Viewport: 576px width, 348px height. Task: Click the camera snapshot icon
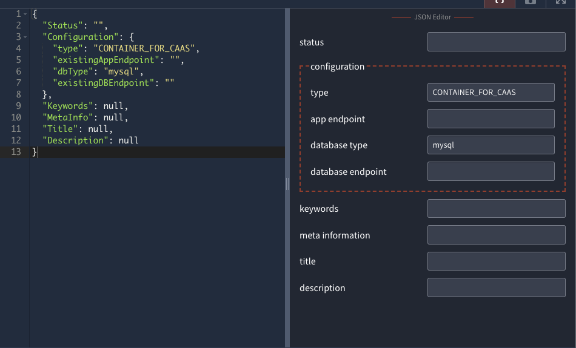[x=530, y=2]
